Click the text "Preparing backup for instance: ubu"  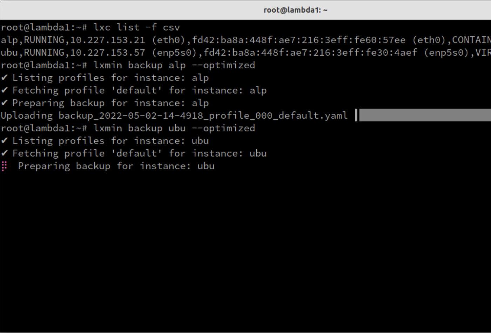[116, 166]
